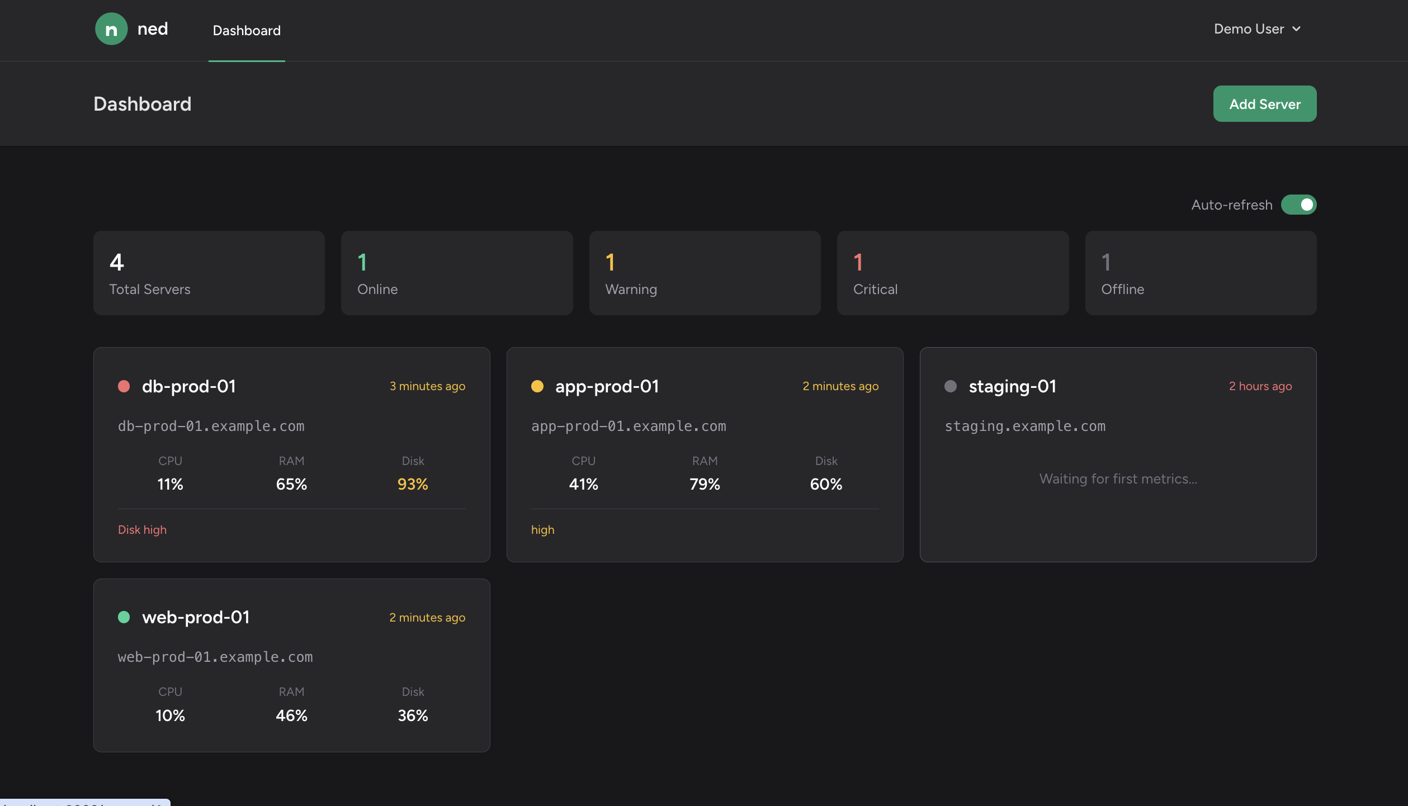Viewport: 1408px width, 806px height.
Task: Open the Demo User account menu
Action: (x=1249, y=29)
